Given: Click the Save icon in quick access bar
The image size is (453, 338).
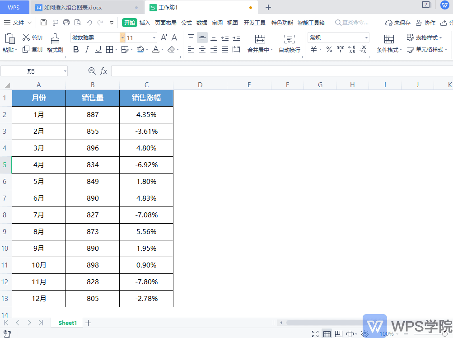Looking at the screenshot, I should [x=44, y=23].
